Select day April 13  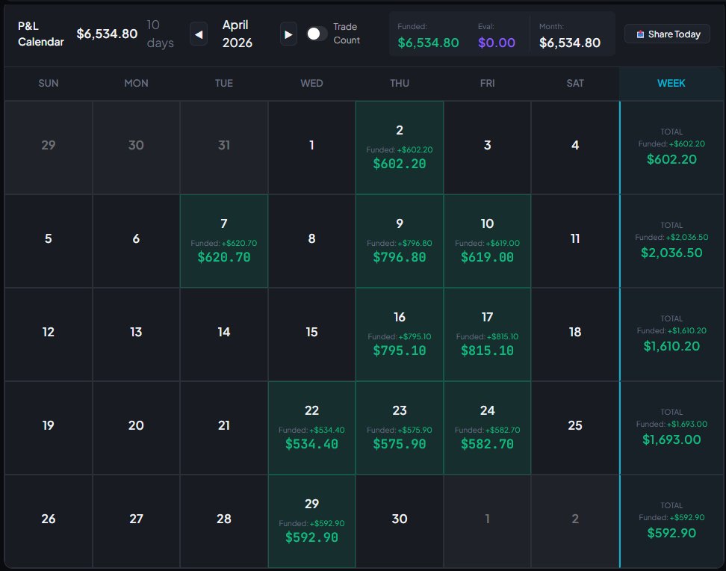pyautogui.click(x=136, y=335)
